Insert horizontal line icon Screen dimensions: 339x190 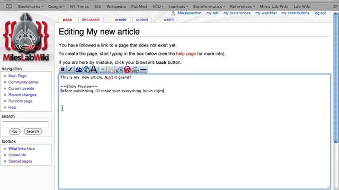(x=144, y=70)
